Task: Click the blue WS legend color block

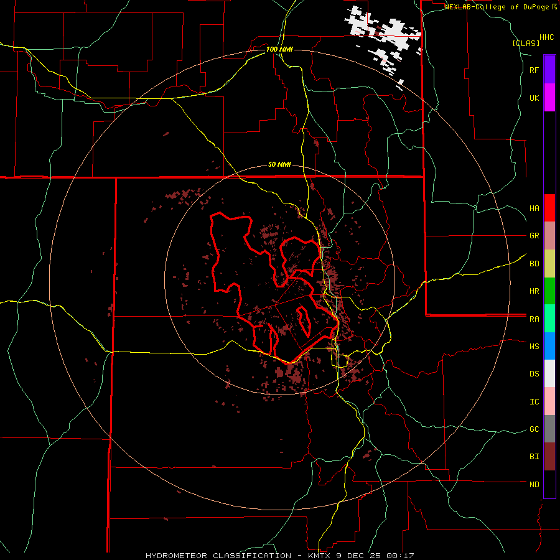Action: [549, 346]
